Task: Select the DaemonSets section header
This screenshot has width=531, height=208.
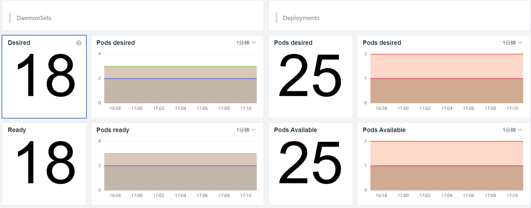Action: [34, 18]
